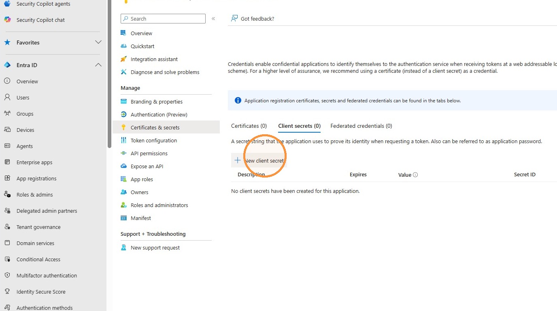Click the info icon next to Value
The width and height of the screenshot is (557, 311).
[x=415, y=175]
